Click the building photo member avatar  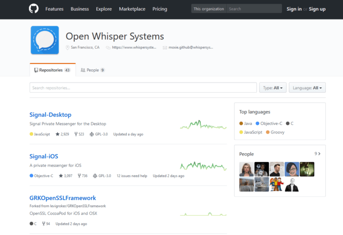point(247,184)
